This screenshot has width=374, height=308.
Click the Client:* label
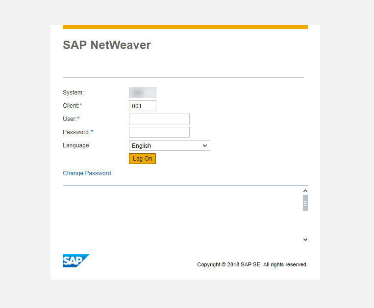(73, 106)
